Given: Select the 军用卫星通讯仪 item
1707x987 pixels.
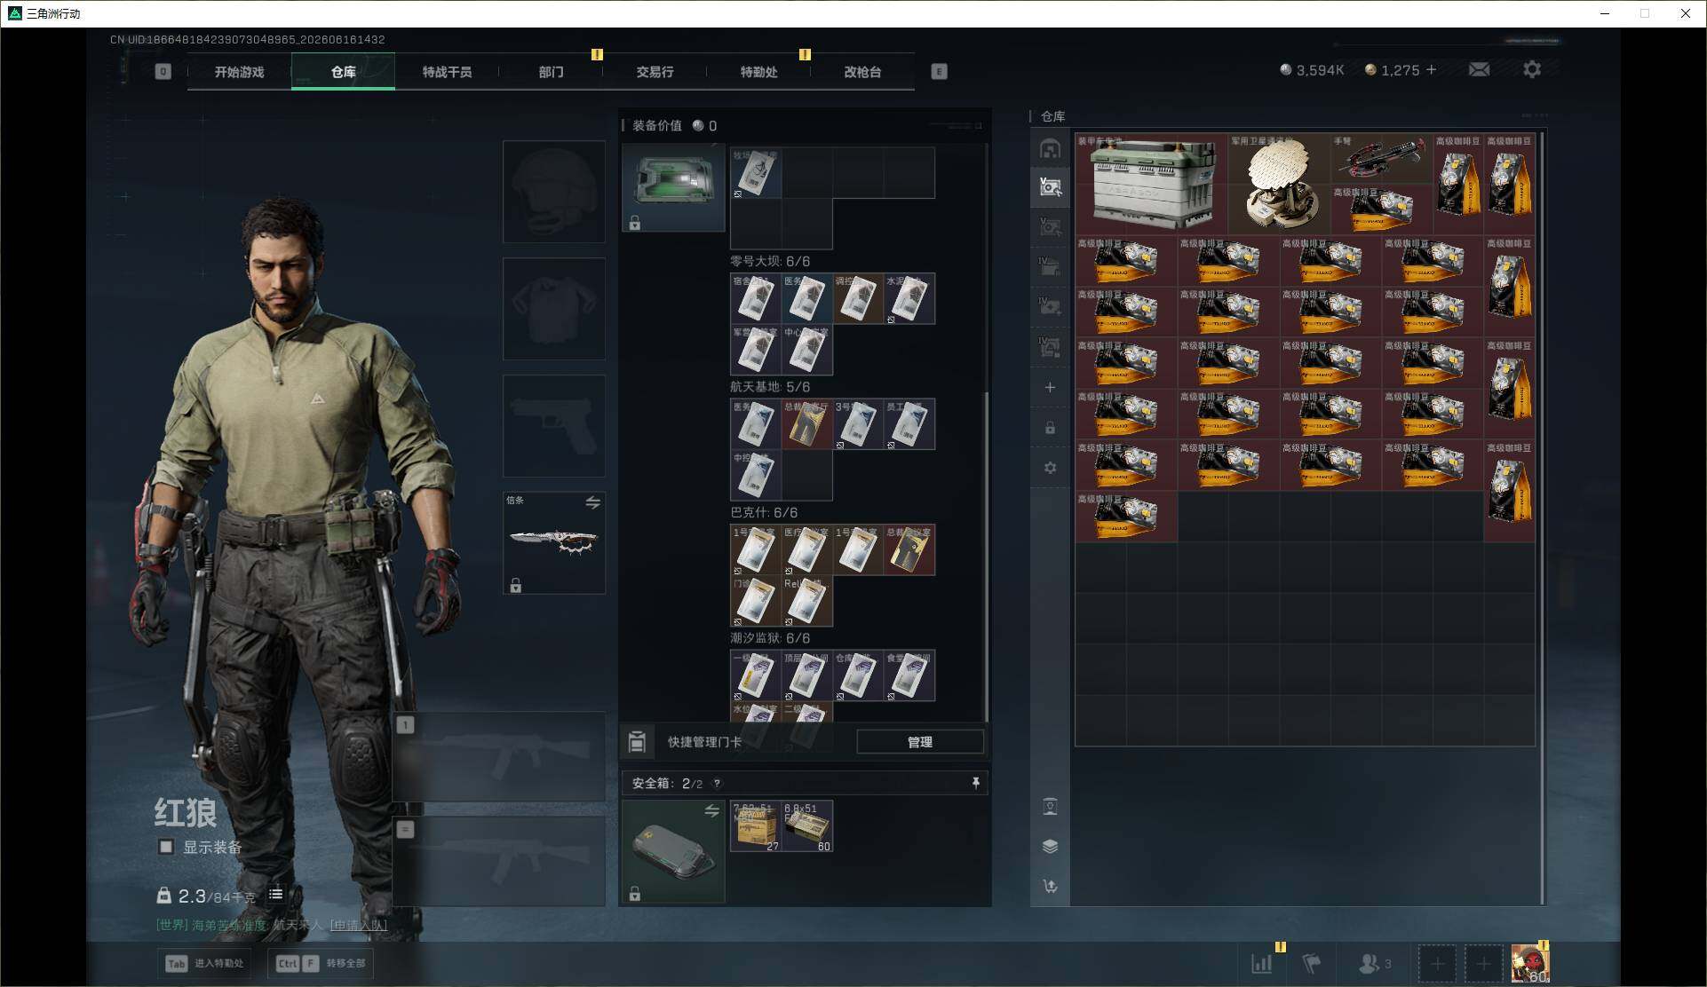Looking at the screenshot, I should [x=1280, y=184].
